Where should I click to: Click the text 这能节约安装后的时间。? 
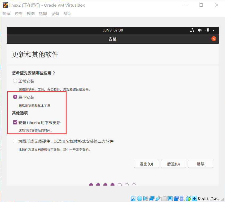click(x=35, y=130)
